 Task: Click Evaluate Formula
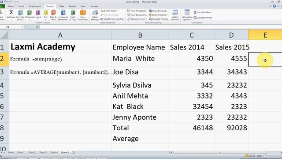coord(159,19)
